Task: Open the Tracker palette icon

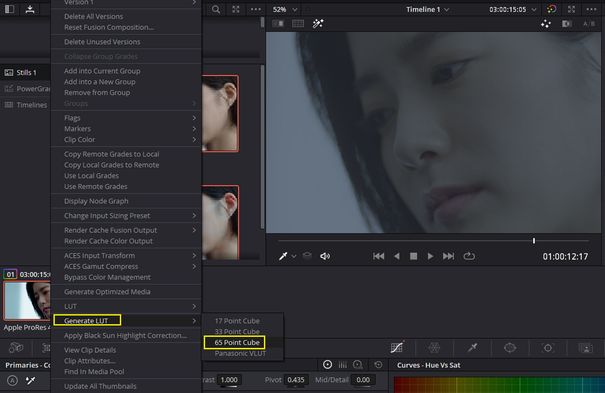Action: [548, 348]
